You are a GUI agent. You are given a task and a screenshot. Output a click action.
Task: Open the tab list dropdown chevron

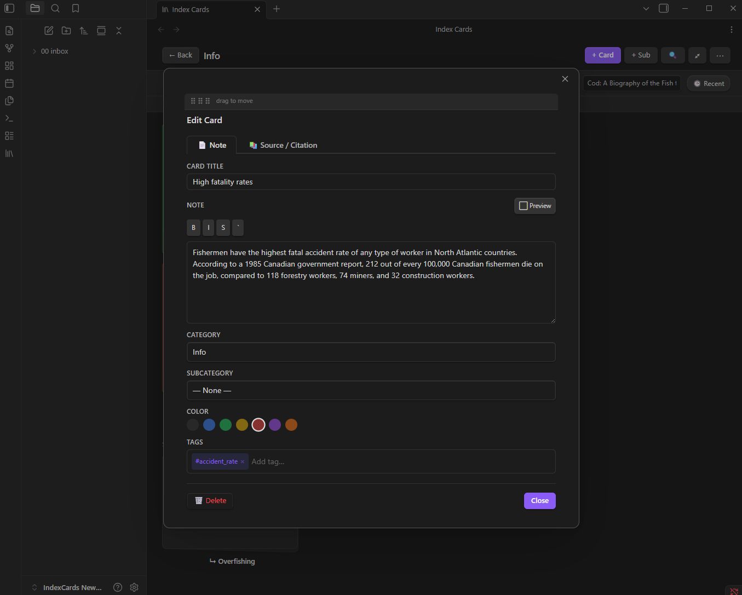(646, 8)
